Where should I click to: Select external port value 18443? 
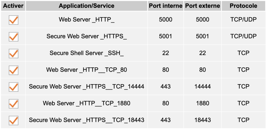click(202, 120)
